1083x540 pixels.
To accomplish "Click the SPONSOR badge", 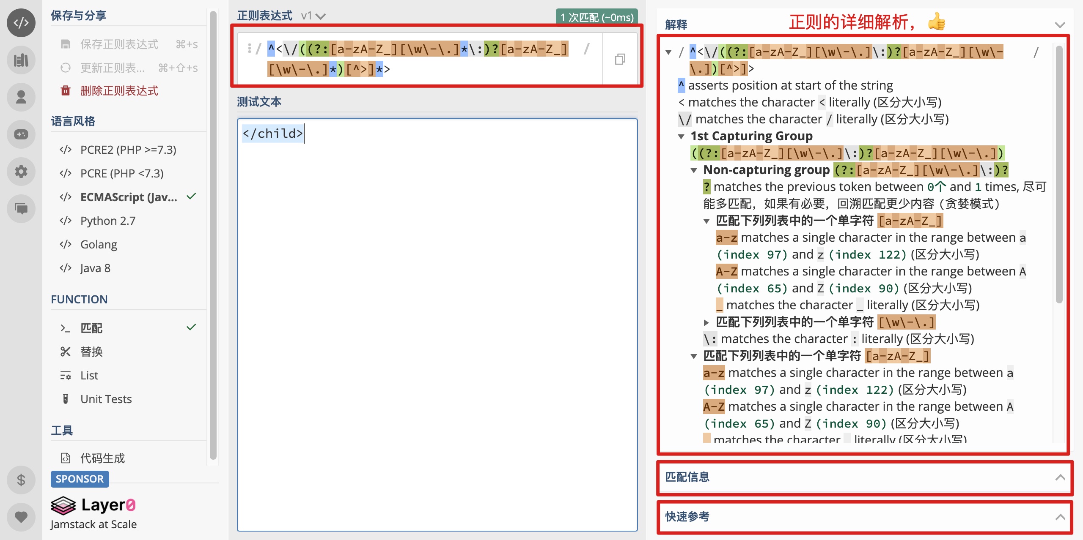I will (x=80, y=479).
